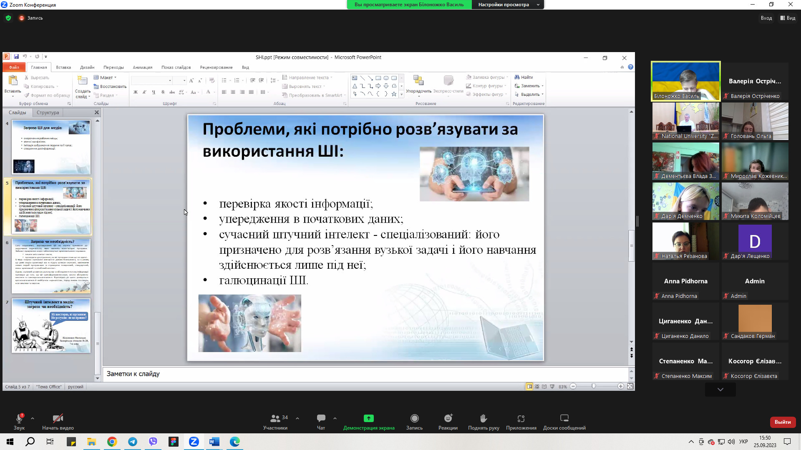Viewport: 801px width, 450px height.
Task: Click the red Выйти leave button
Action: pos(783,422)
